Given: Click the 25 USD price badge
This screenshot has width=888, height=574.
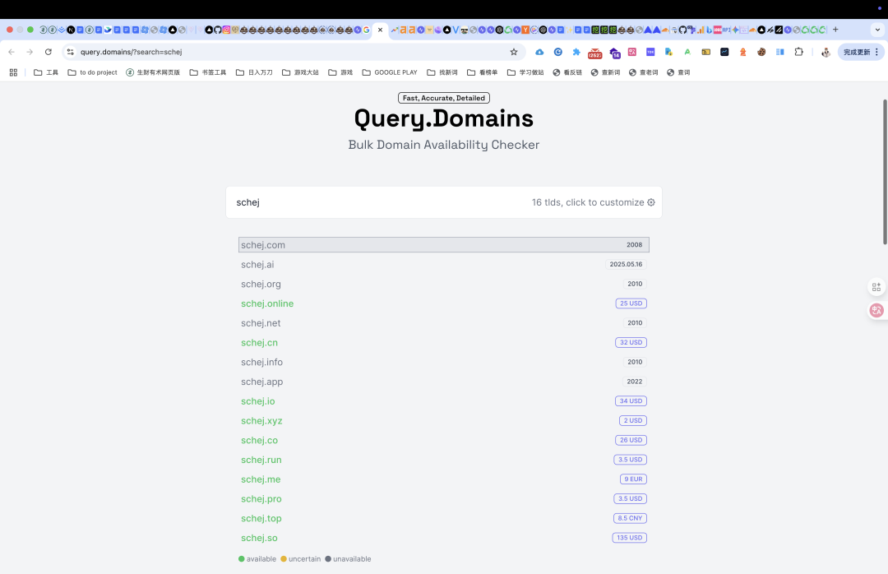Looking at the screenshot, I should coord(631,303).
